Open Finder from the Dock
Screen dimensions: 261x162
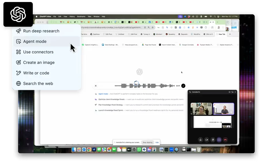click(x=74, y=150)
